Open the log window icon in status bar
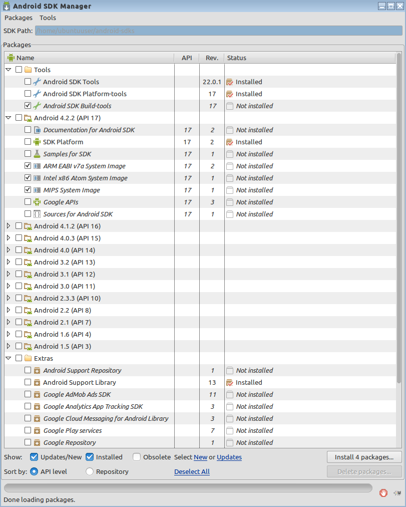Viewport: 406px width, 507px height. coord(397,493)
